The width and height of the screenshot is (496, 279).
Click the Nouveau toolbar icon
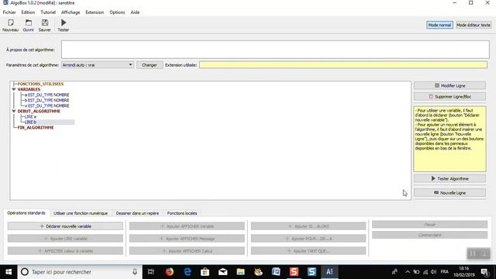click(10, 26)
